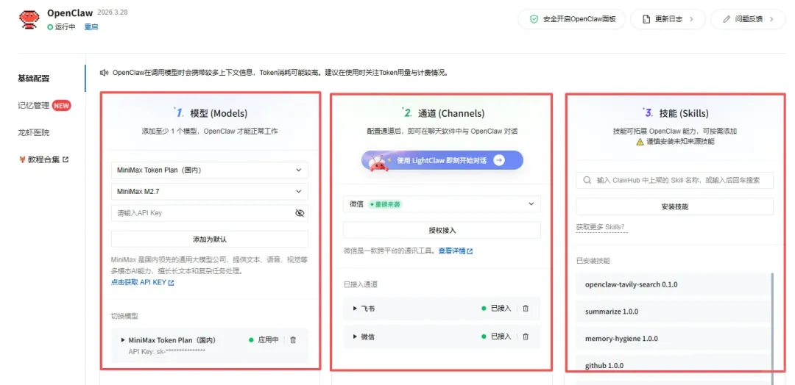Open the 查看详情 link for 微信
The height and width of the screenshot is (385, 795).
click(x=456, y=251)
